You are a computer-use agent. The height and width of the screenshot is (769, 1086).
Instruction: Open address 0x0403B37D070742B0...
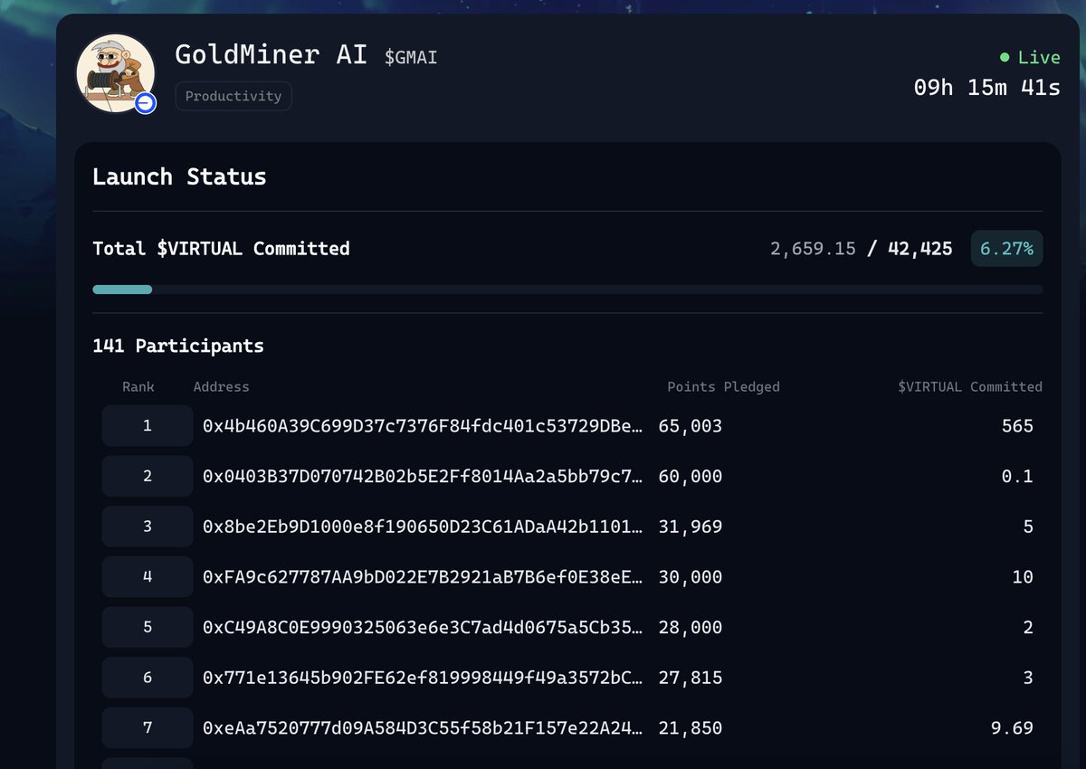tap(424, 476)
